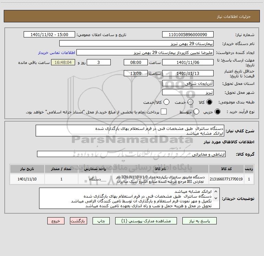Viewport: 264px width, 256px height.
Task: Click the validity time field 13:00
Action: (136, 74)
